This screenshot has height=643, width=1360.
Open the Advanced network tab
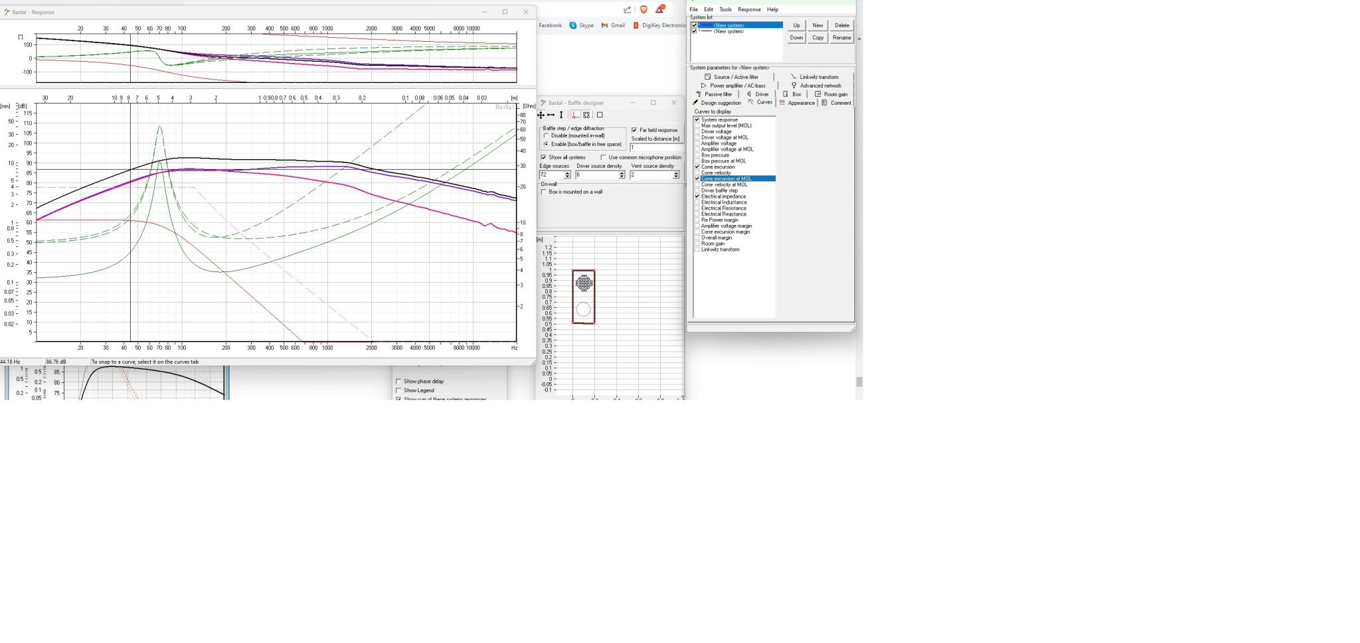[x=816, y=86]
